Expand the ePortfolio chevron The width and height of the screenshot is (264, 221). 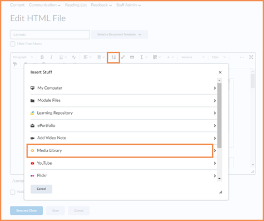(x=215, y=126)
